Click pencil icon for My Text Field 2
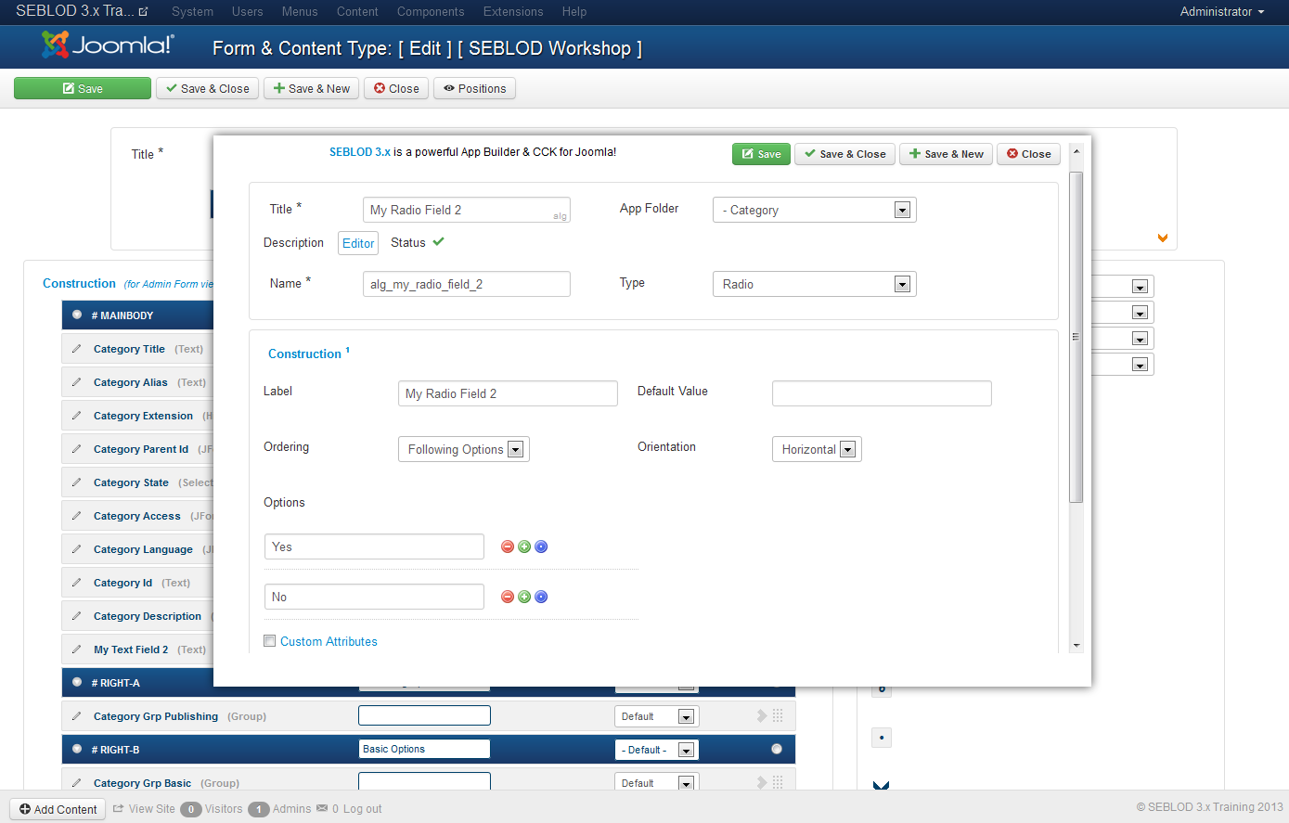This screenshot has width=1289, height=823. [x=76, y=649]
